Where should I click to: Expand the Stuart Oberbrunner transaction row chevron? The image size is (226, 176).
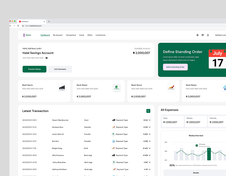click(x=149, y=120)
